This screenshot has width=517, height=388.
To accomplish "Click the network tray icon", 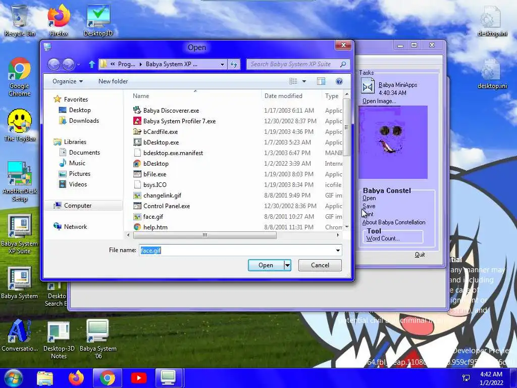I will pyautogui.click(x=466, y=378).
